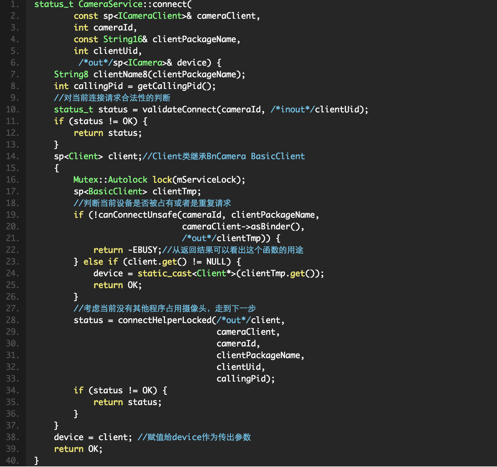Click the validateConnect function name

tap(179, 109)
